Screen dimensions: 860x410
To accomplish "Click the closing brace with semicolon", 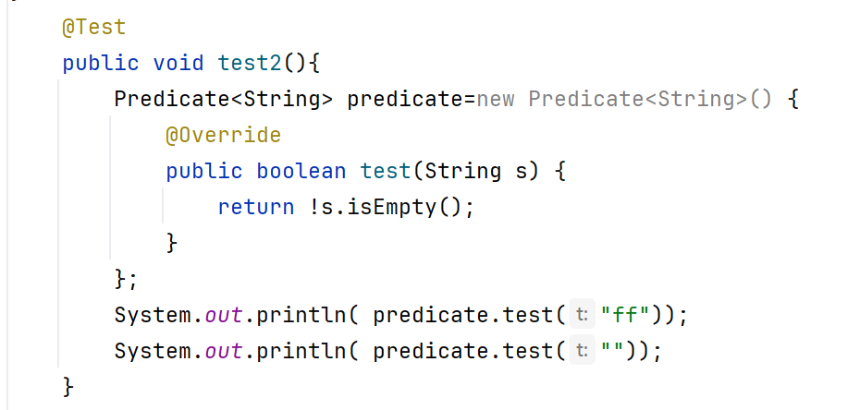I will click(126, 279).
